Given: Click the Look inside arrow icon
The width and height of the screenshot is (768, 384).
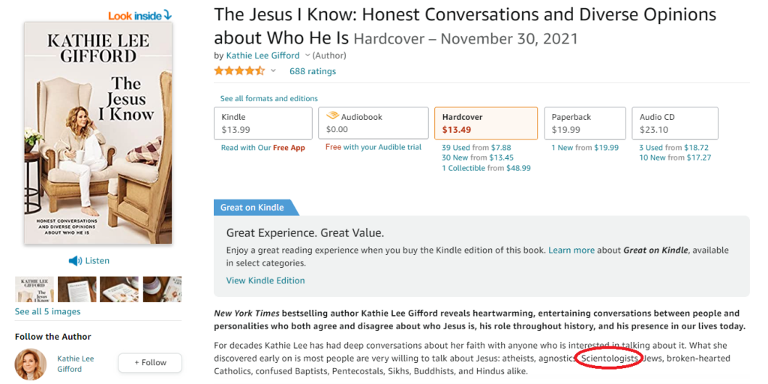Looking at the screenshot, I should (x=167, y=15).
